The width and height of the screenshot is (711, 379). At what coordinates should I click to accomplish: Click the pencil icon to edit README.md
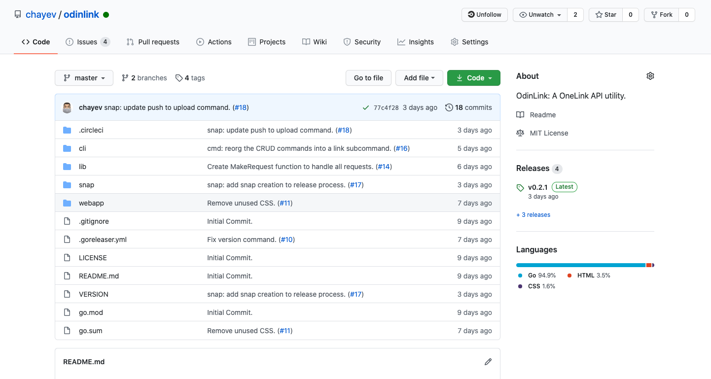pos(488,362)
